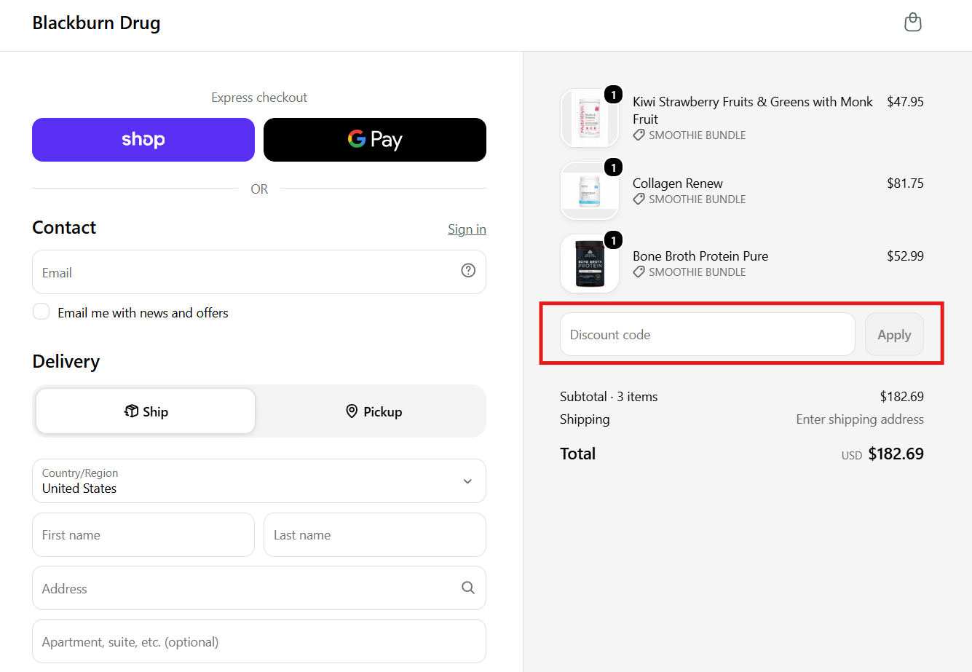Viewport: 972px width, 672px height.
Task: Pay with Shop Pay express checkout
Action: tap(143, 140)
